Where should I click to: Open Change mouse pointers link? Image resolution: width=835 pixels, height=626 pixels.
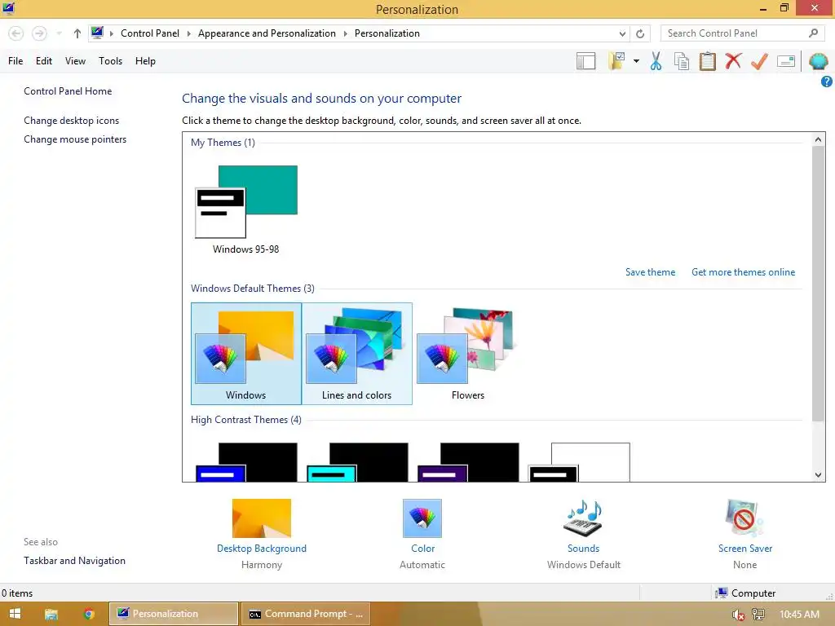(75, 139)
